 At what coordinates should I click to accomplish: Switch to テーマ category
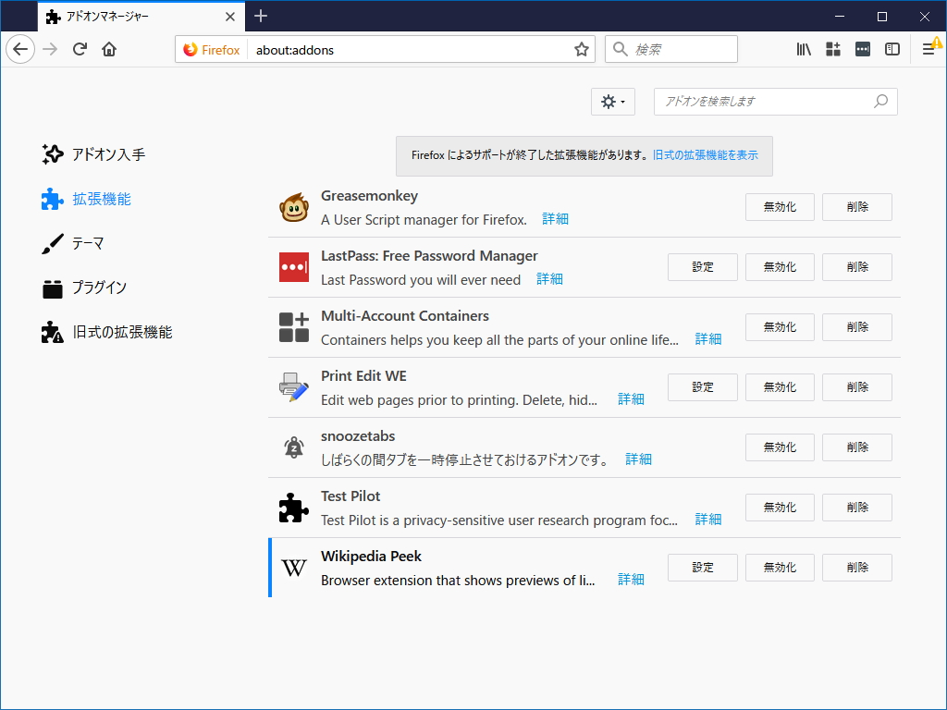point(72,243)
